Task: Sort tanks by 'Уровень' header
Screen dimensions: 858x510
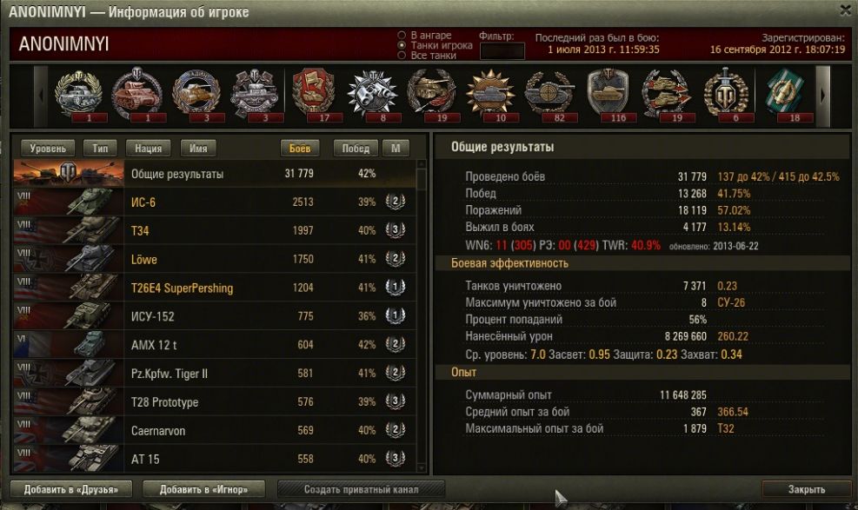Action: pos(48,149)
